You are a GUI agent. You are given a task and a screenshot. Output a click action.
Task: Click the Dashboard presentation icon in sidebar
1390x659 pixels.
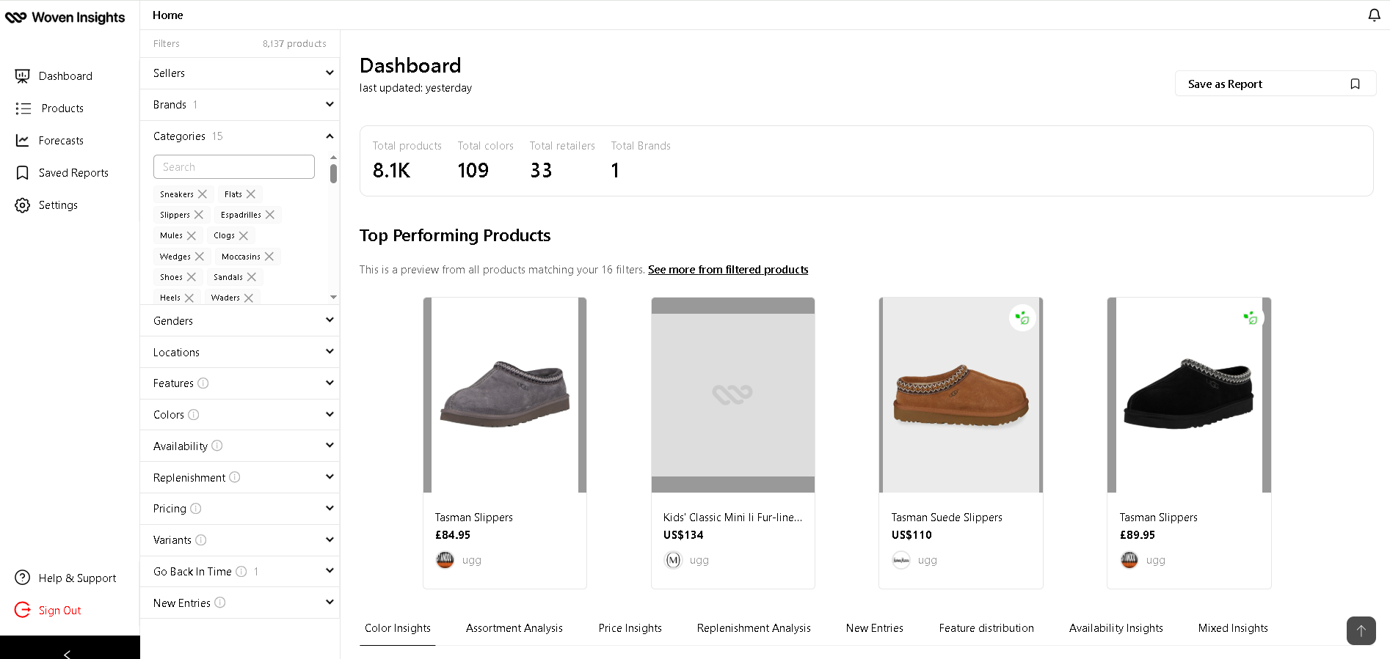23,76
